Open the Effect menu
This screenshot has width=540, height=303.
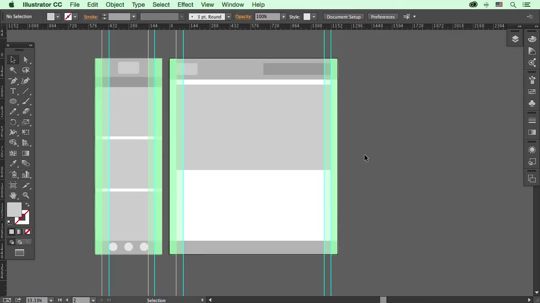(185, 5)
